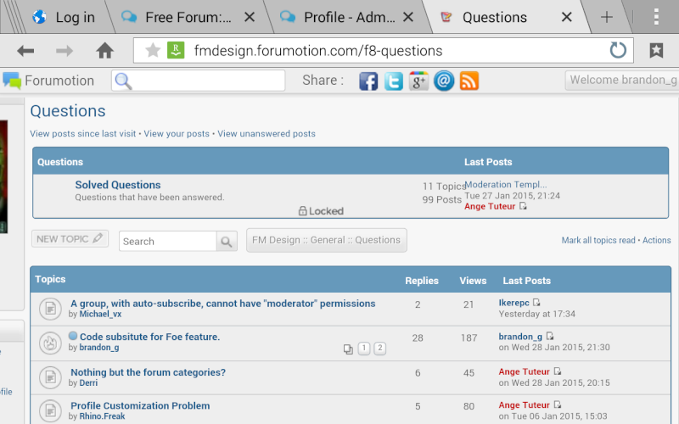
Task: Open View unanswered posts link
Action: [267, 134]
